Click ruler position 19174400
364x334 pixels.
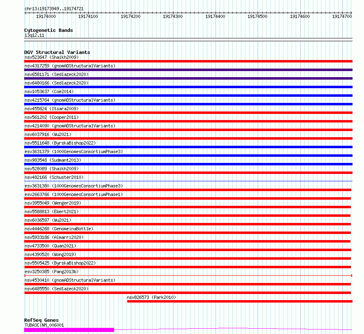(215, 16)
